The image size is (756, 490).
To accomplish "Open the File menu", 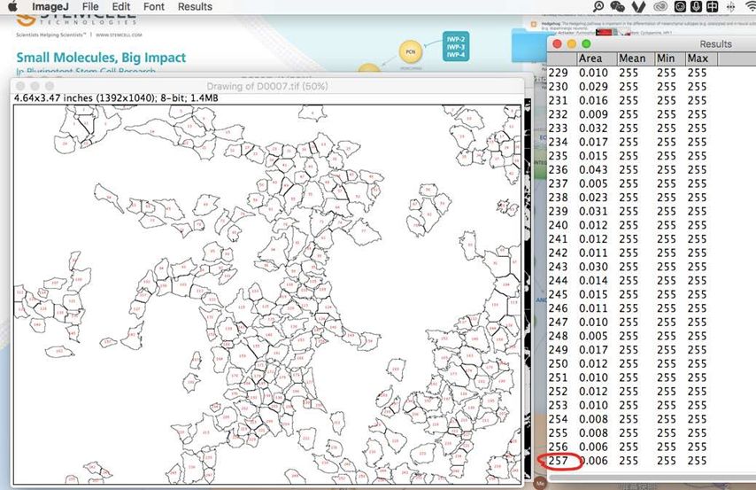I will coord(90,7).
